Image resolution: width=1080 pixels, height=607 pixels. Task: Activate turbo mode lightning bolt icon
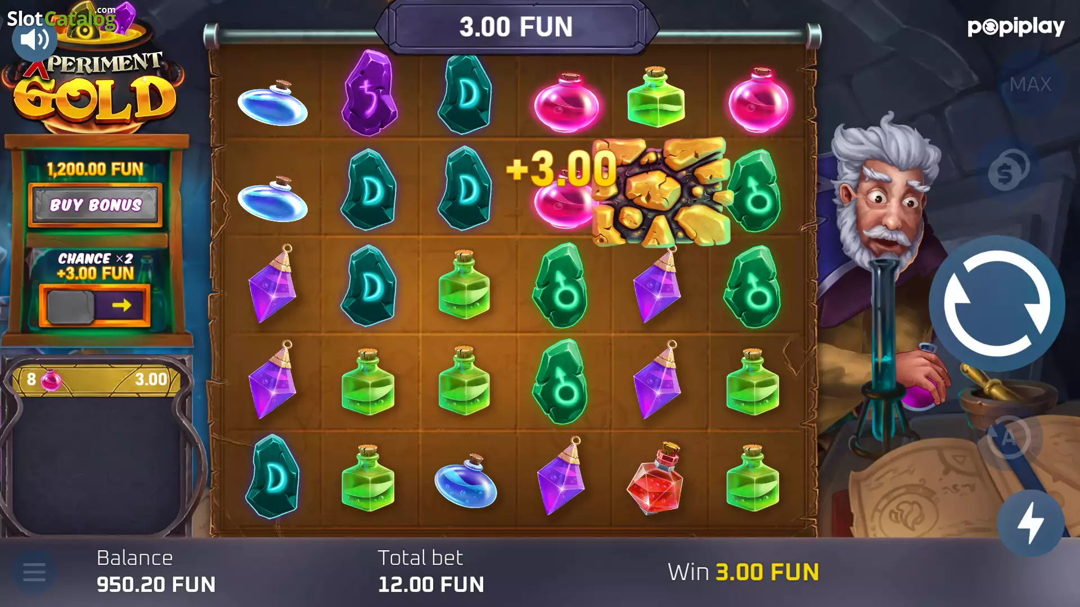tap(1030, 523)
